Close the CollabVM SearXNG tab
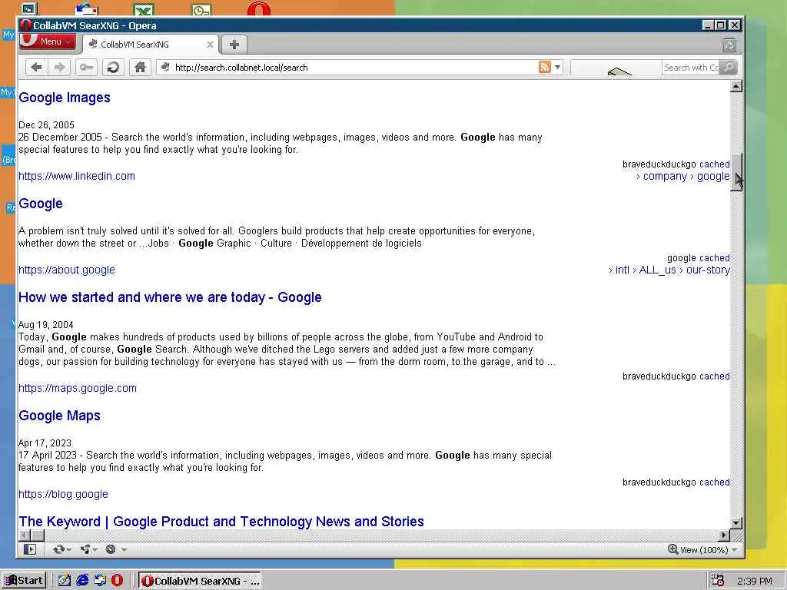 point(210,45)
